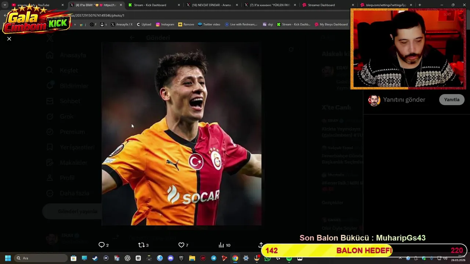Open Epic Games Launcher from the taskbar
Screen dimensions: 470x264
tap(181, 258)
